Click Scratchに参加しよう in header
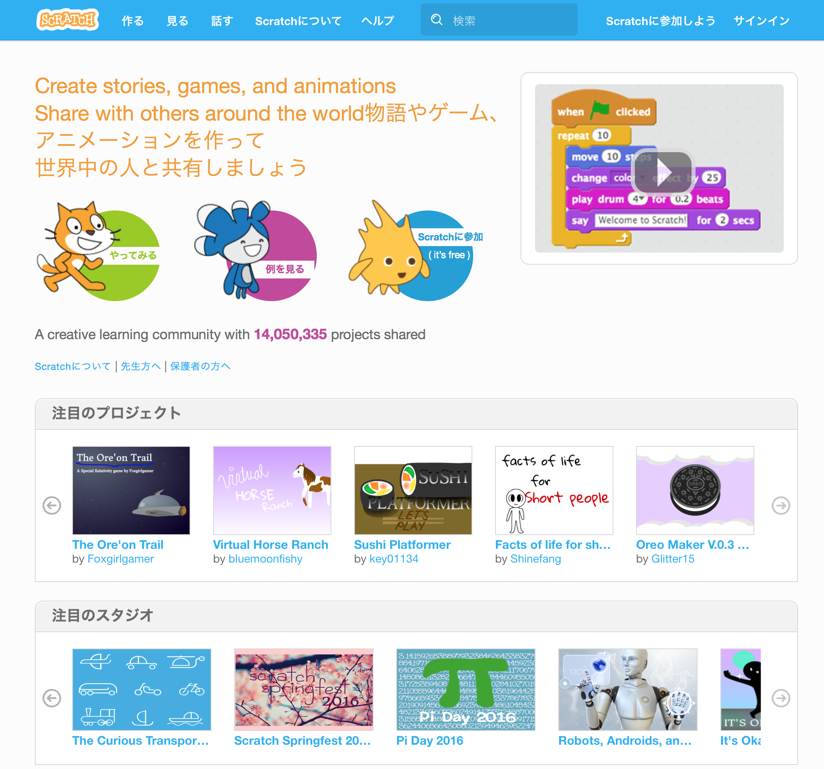The image size is (824, 769). tap(660, 21)
